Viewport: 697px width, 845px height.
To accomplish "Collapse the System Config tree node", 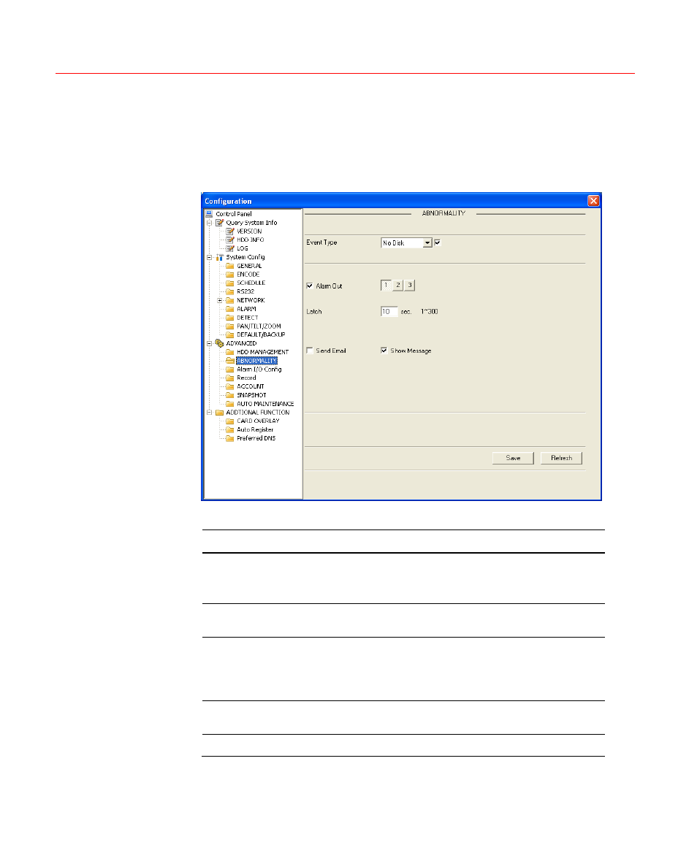I will pos(209,257).
